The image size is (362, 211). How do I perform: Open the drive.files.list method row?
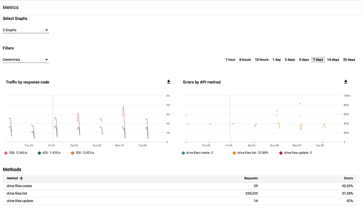pos(180,194)
